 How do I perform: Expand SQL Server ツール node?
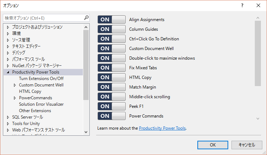pos(8,117)
